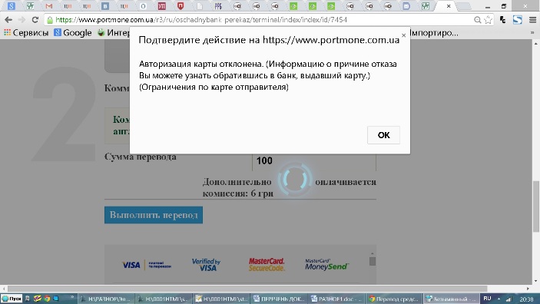540x304 pixels.
Task: Click the MasterCard SecureCode logo
Action: tap(267, 264)
